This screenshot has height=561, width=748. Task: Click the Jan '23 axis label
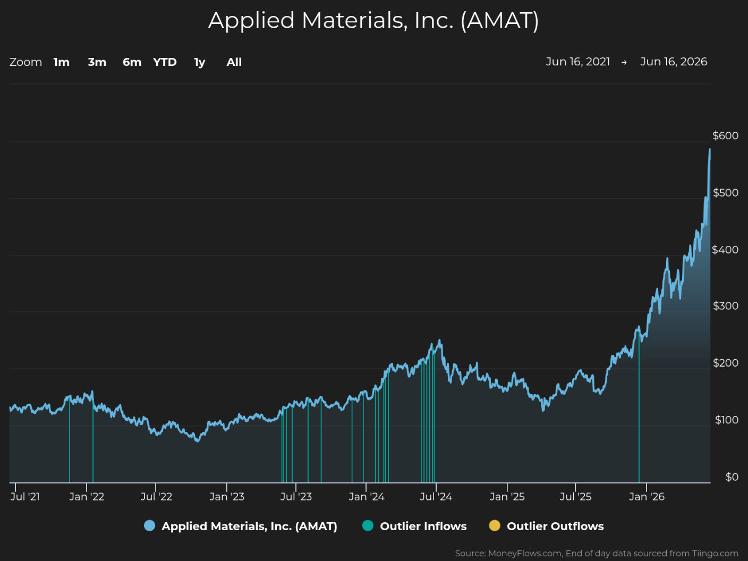click(227, 497)
